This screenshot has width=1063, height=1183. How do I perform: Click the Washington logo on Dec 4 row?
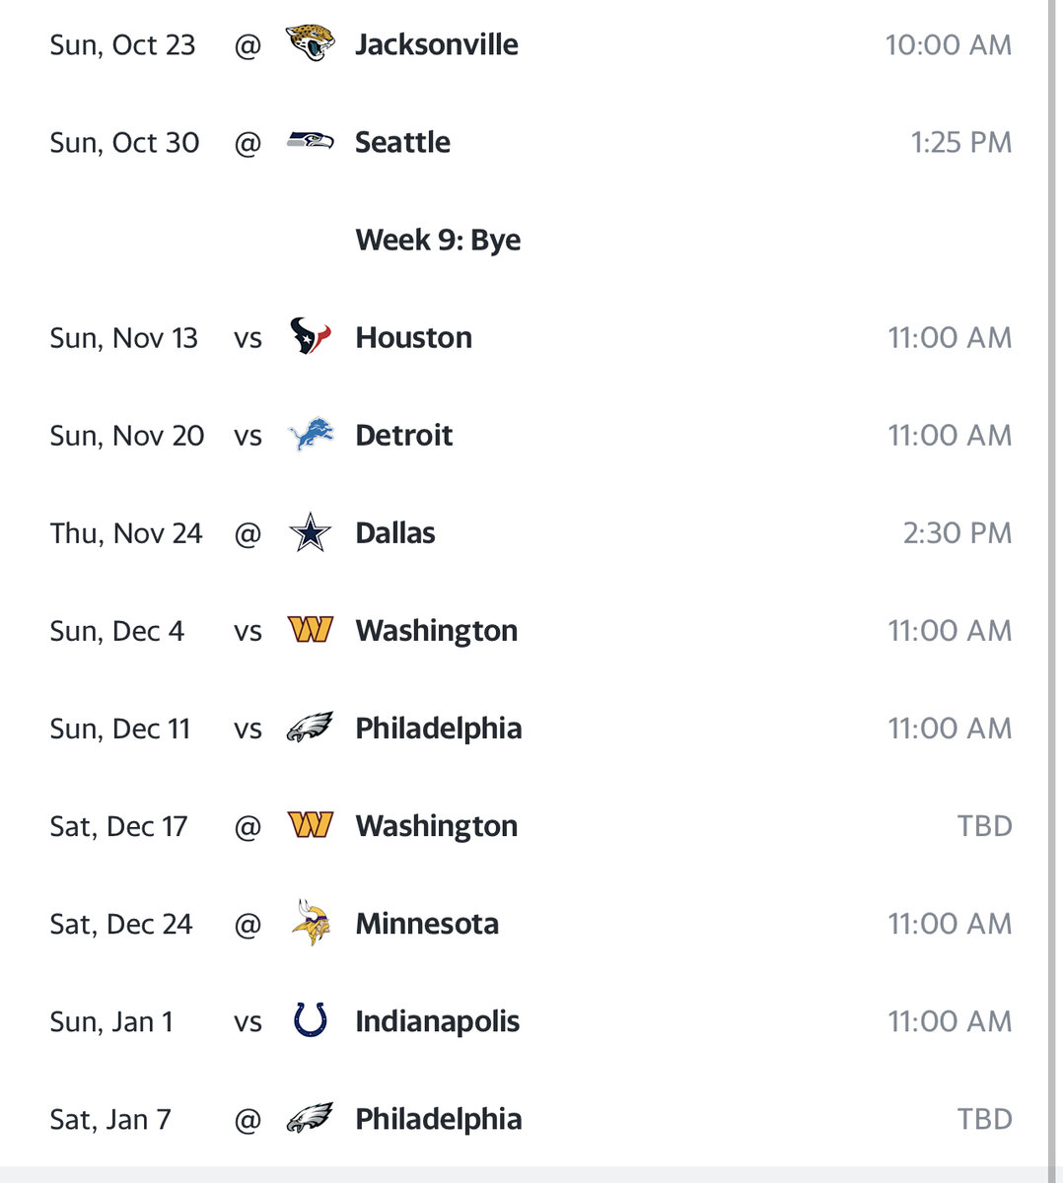(x=310, y=629)
